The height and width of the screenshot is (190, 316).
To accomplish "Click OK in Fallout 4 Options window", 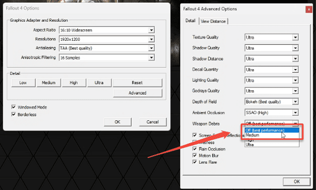I will click(x=117, y=122).
